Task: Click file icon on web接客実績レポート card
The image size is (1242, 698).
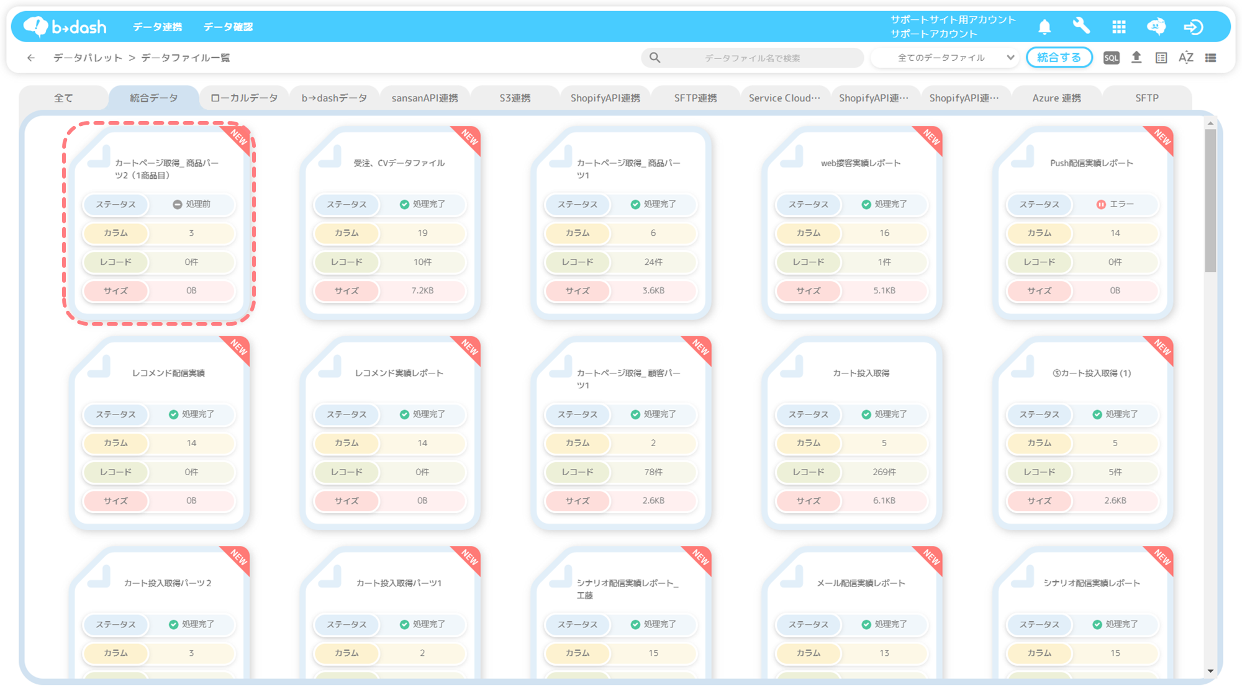Action: (792, 156)
